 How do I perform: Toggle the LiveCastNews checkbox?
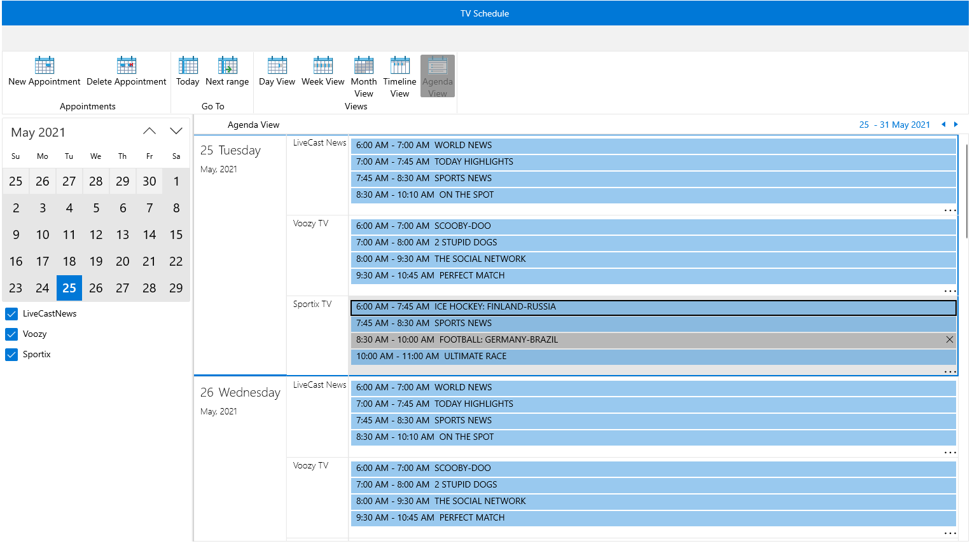tap(11, 314)
